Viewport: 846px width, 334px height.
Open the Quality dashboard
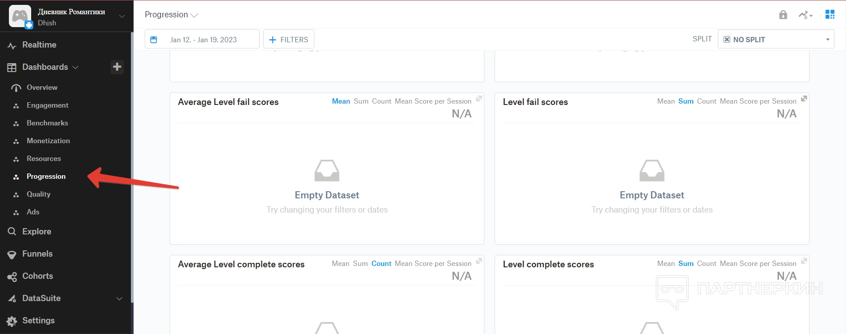tap(38, 194)
